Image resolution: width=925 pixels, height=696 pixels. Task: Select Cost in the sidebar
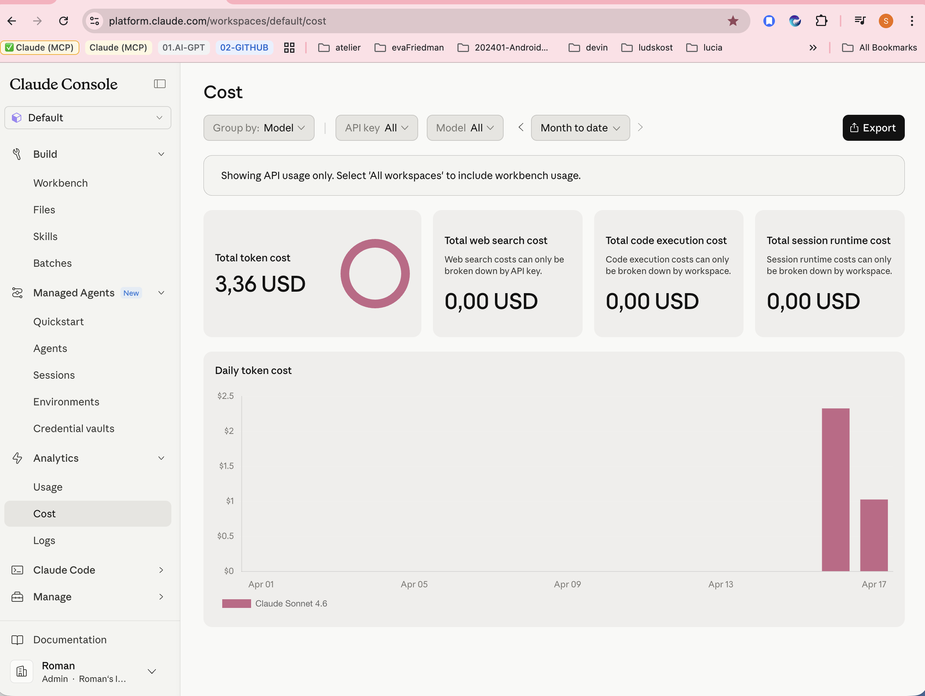click(x=88, y=514)
